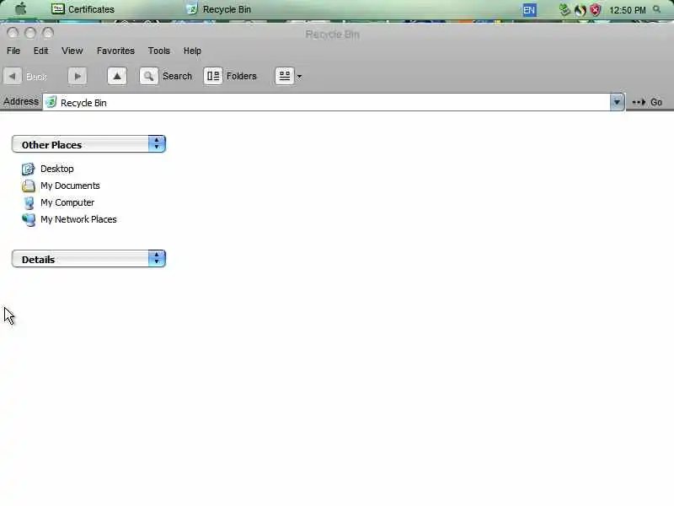
Task: Click the third round window control button
Action: 48,33
